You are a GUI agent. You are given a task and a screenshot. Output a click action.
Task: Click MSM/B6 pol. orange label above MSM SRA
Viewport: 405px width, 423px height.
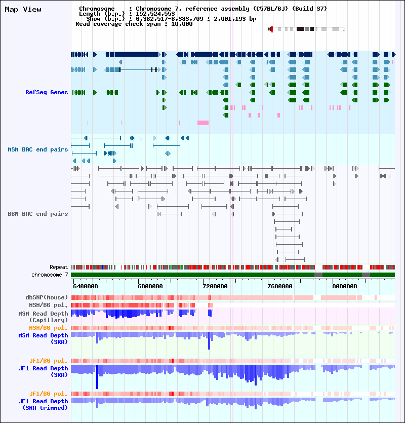[49, 328]
